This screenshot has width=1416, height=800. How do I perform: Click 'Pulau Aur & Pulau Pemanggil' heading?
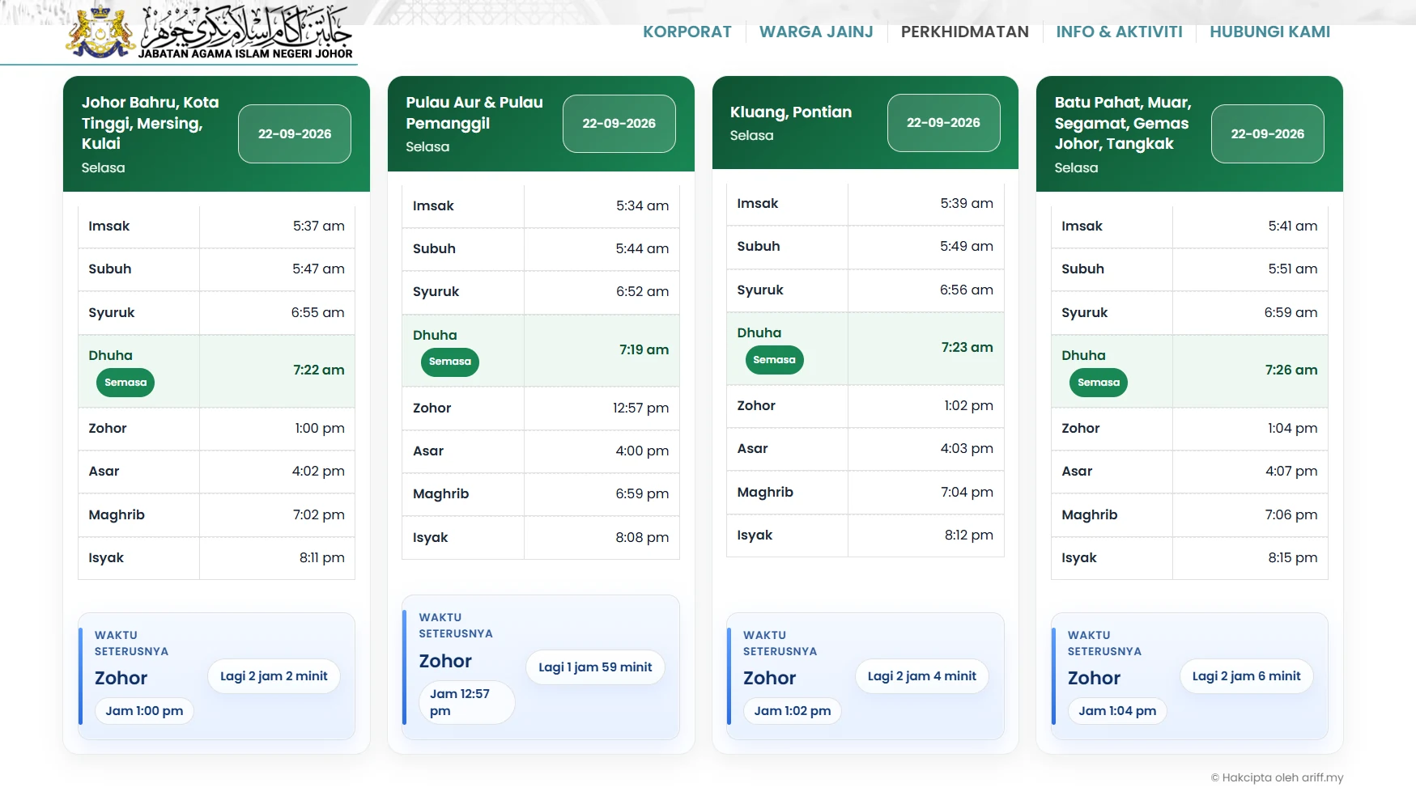(x=474, y=112)
